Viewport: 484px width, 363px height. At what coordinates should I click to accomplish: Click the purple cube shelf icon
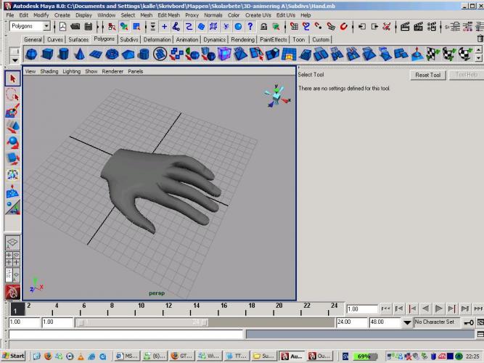point(224,54)
